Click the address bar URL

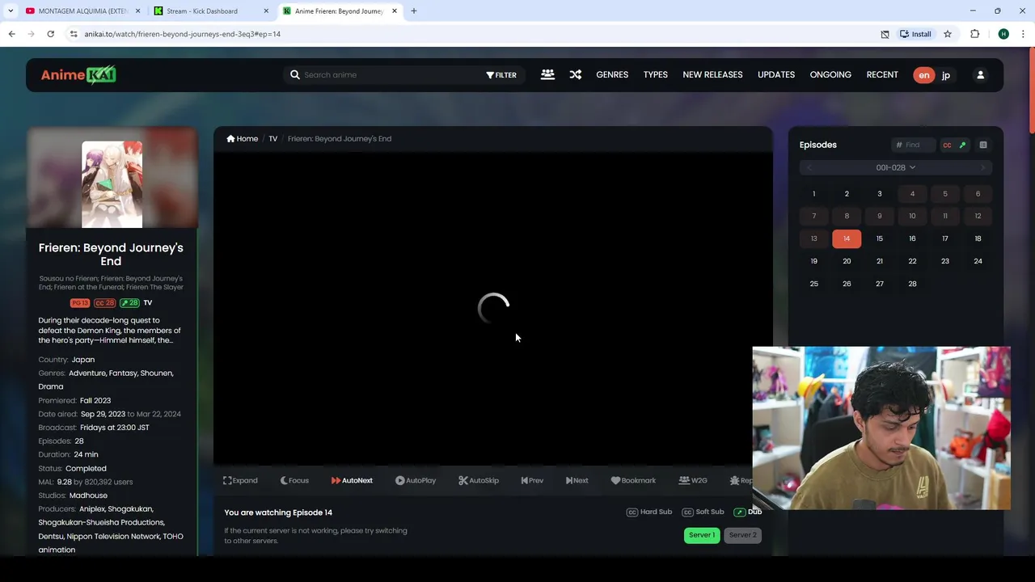(x=183, y=34)
